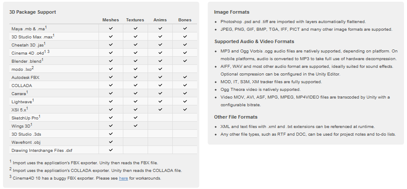The width and height of the screenshot is (407, 189).
Task: Click the 'SketchUp Pro' row label
Action: point(26,118)
